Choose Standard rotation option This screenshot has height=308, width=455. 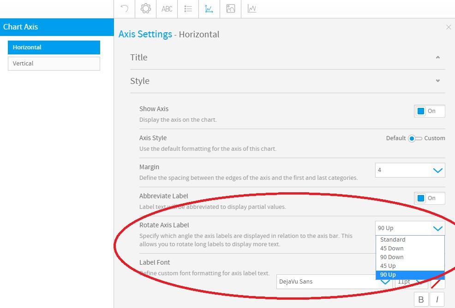410,240
